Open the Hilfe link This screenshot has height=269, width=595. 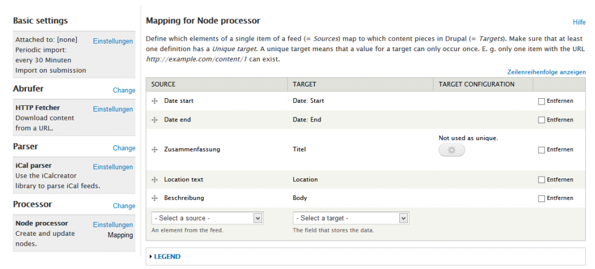point(579,22)
